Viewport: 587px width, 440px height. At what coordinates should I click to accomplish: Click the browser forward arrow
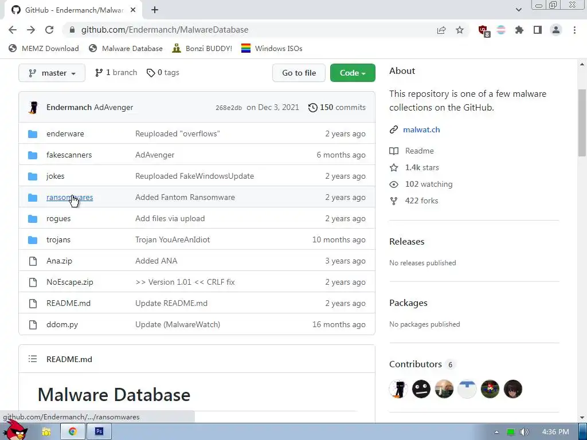pyautogui.click(x=31, y=30)
